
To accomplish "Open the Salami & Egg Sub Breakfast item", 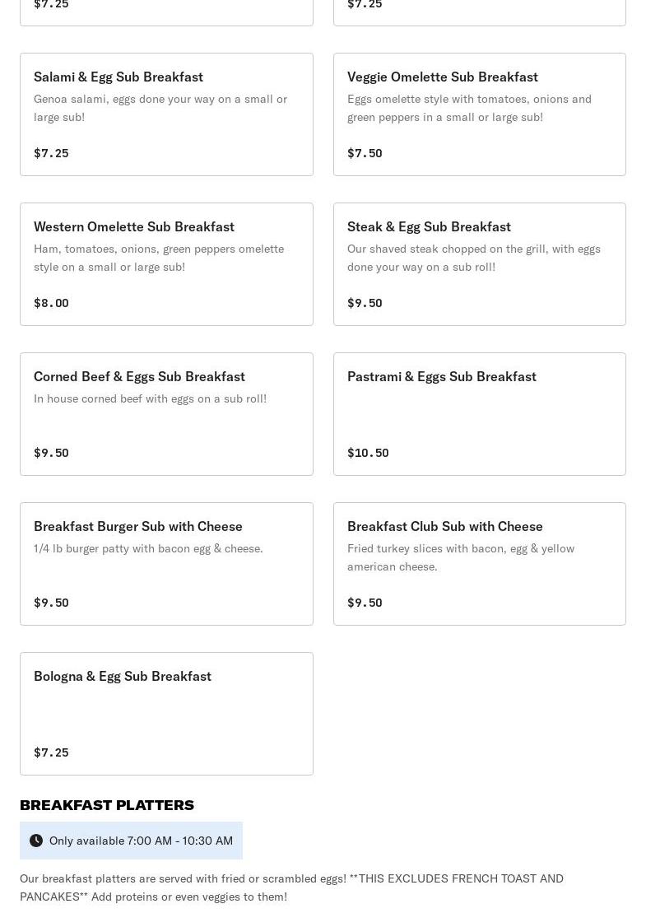I will coord(119,77).
